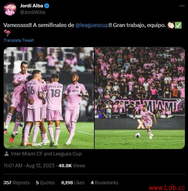Click the green check mark emoji
Viewport: 188px width, 191px height.
[x=178, y=25]
